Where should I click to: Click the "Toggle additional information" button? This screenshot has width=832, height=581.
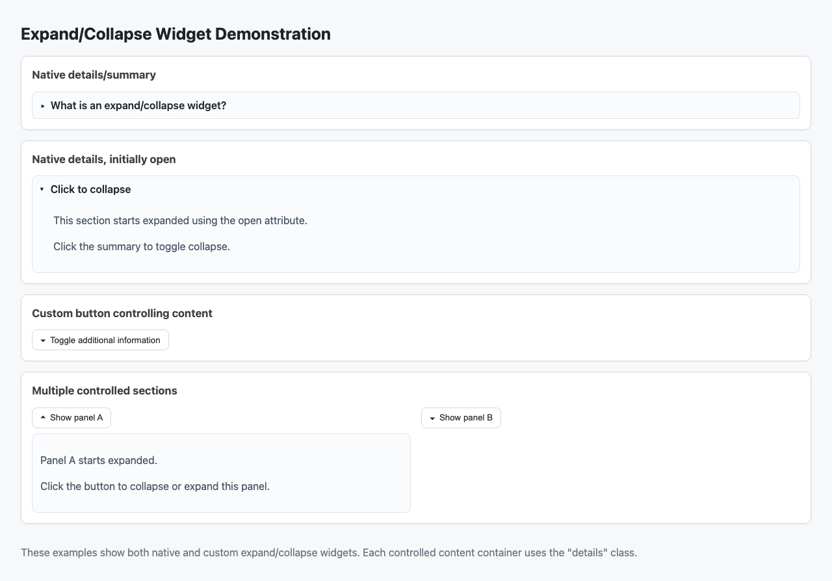click(100, 340)
